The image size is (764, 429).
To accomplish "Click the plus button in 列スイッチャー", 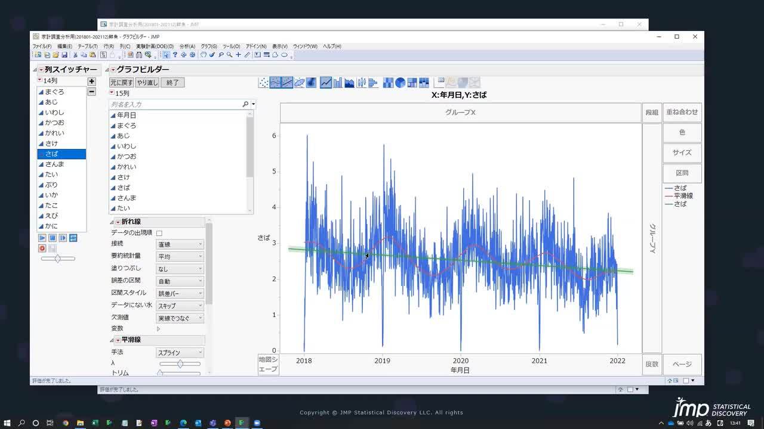I will (x=91, y=81).
